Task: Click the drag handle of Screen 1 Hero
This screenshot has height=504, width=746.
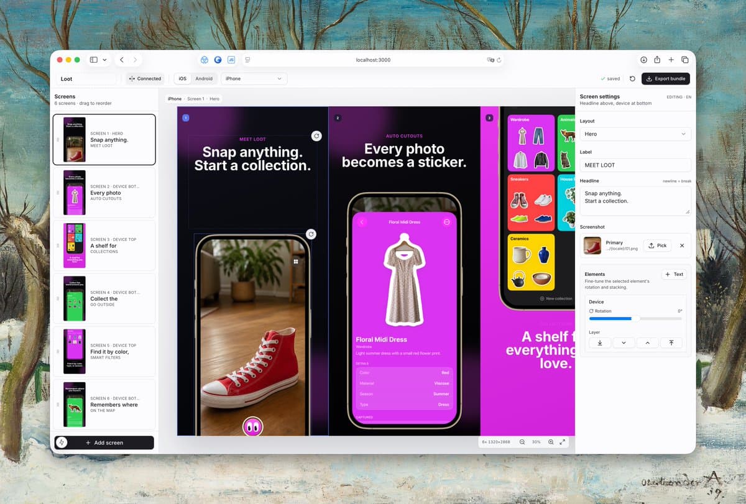Action: click(58, 140)
